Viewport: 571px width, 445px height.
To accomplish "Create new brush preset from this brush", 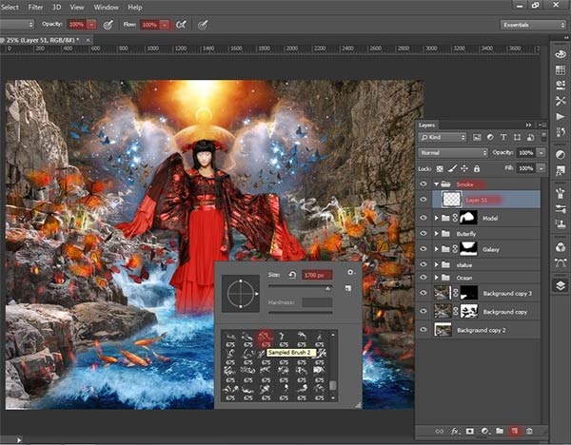I will (x=348, y=288).
